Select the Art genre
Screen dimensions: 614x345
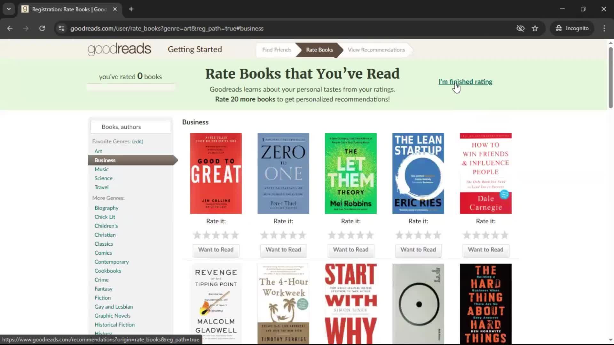tap(98, 151)
